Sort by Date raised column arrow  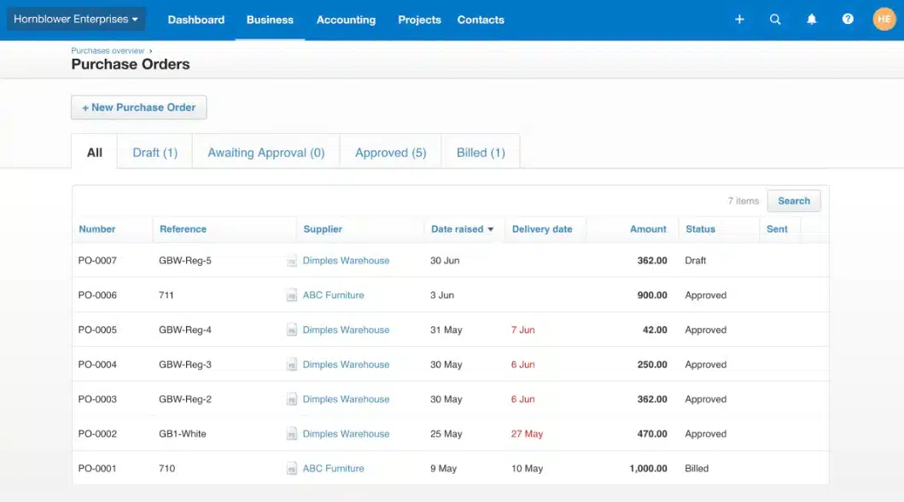pos(491,229)
